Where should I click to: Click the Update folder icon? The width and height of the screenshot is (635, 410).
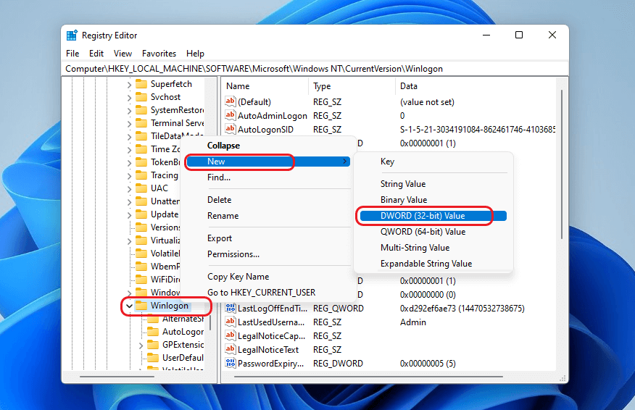pyautogui.click(x=141, y=214)
